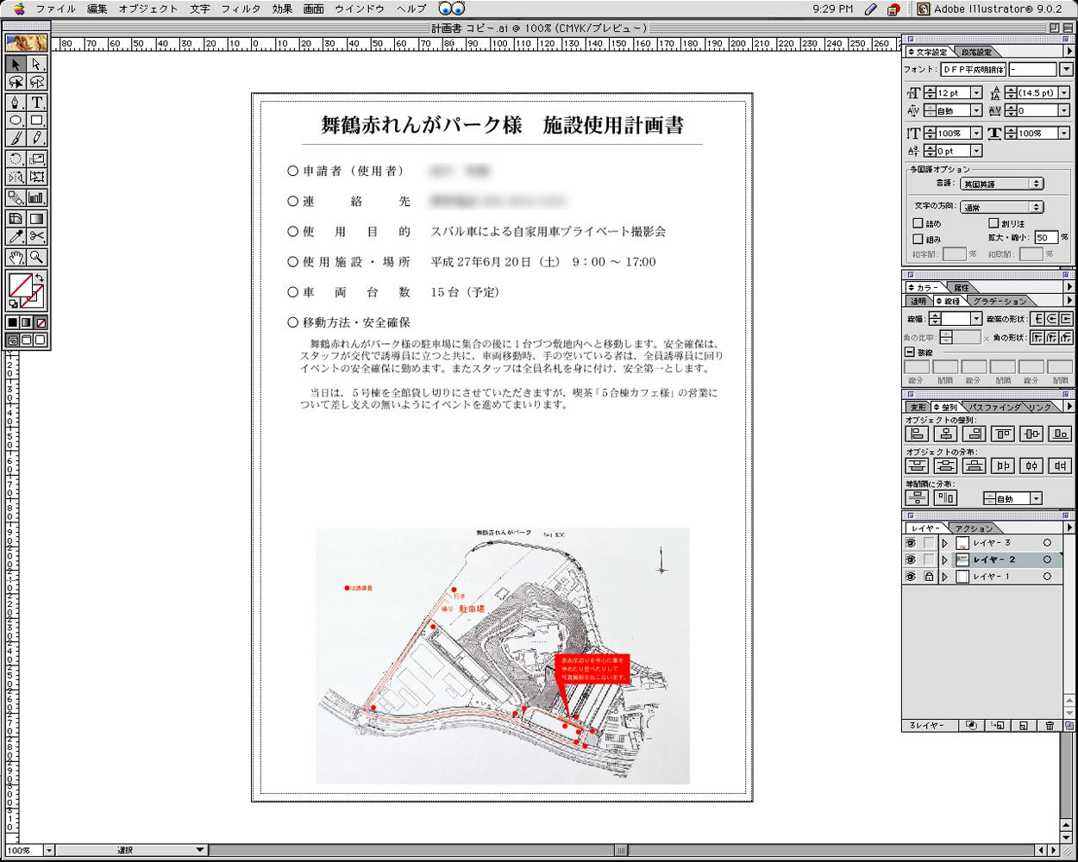This screenshot has width=1078, height=862.
Task: Toggle the 組み checkbox
Action: point(918,239)
